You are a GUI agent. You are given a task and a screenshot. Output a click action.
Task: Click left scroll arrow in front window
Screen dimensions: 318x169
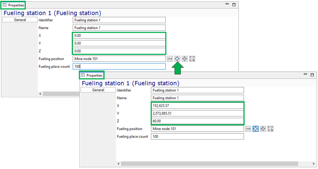[119, 164]
